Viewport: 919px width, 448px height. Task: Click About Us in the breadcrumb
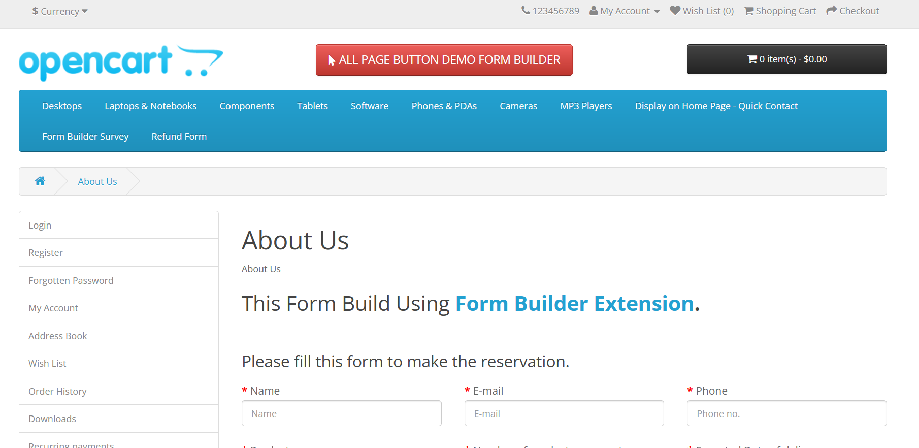tap(97, 181)
